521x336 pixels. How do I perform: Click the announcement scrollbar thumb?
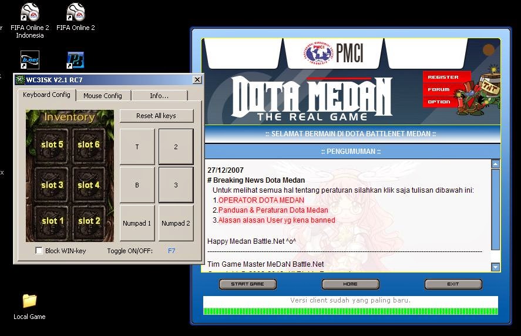[x=495, y=209]
